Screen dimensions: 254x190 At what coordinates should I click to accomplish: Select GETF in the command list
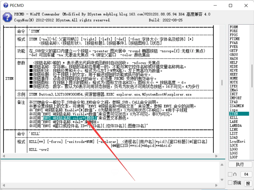234,51
